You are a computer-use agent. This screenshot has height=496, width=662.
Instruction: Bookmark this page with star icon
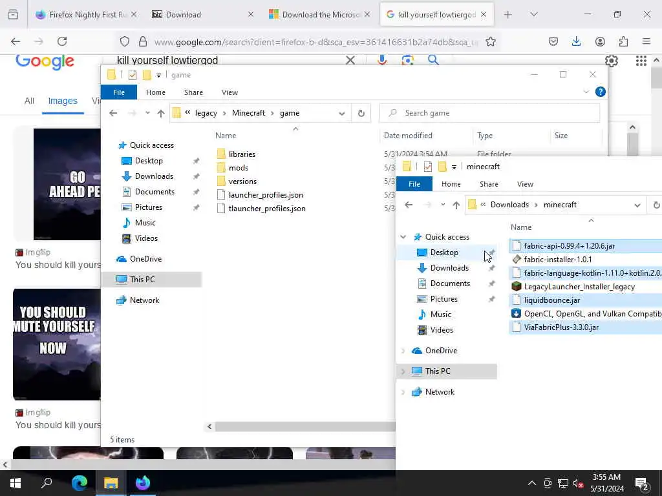[x=490, y=41]
